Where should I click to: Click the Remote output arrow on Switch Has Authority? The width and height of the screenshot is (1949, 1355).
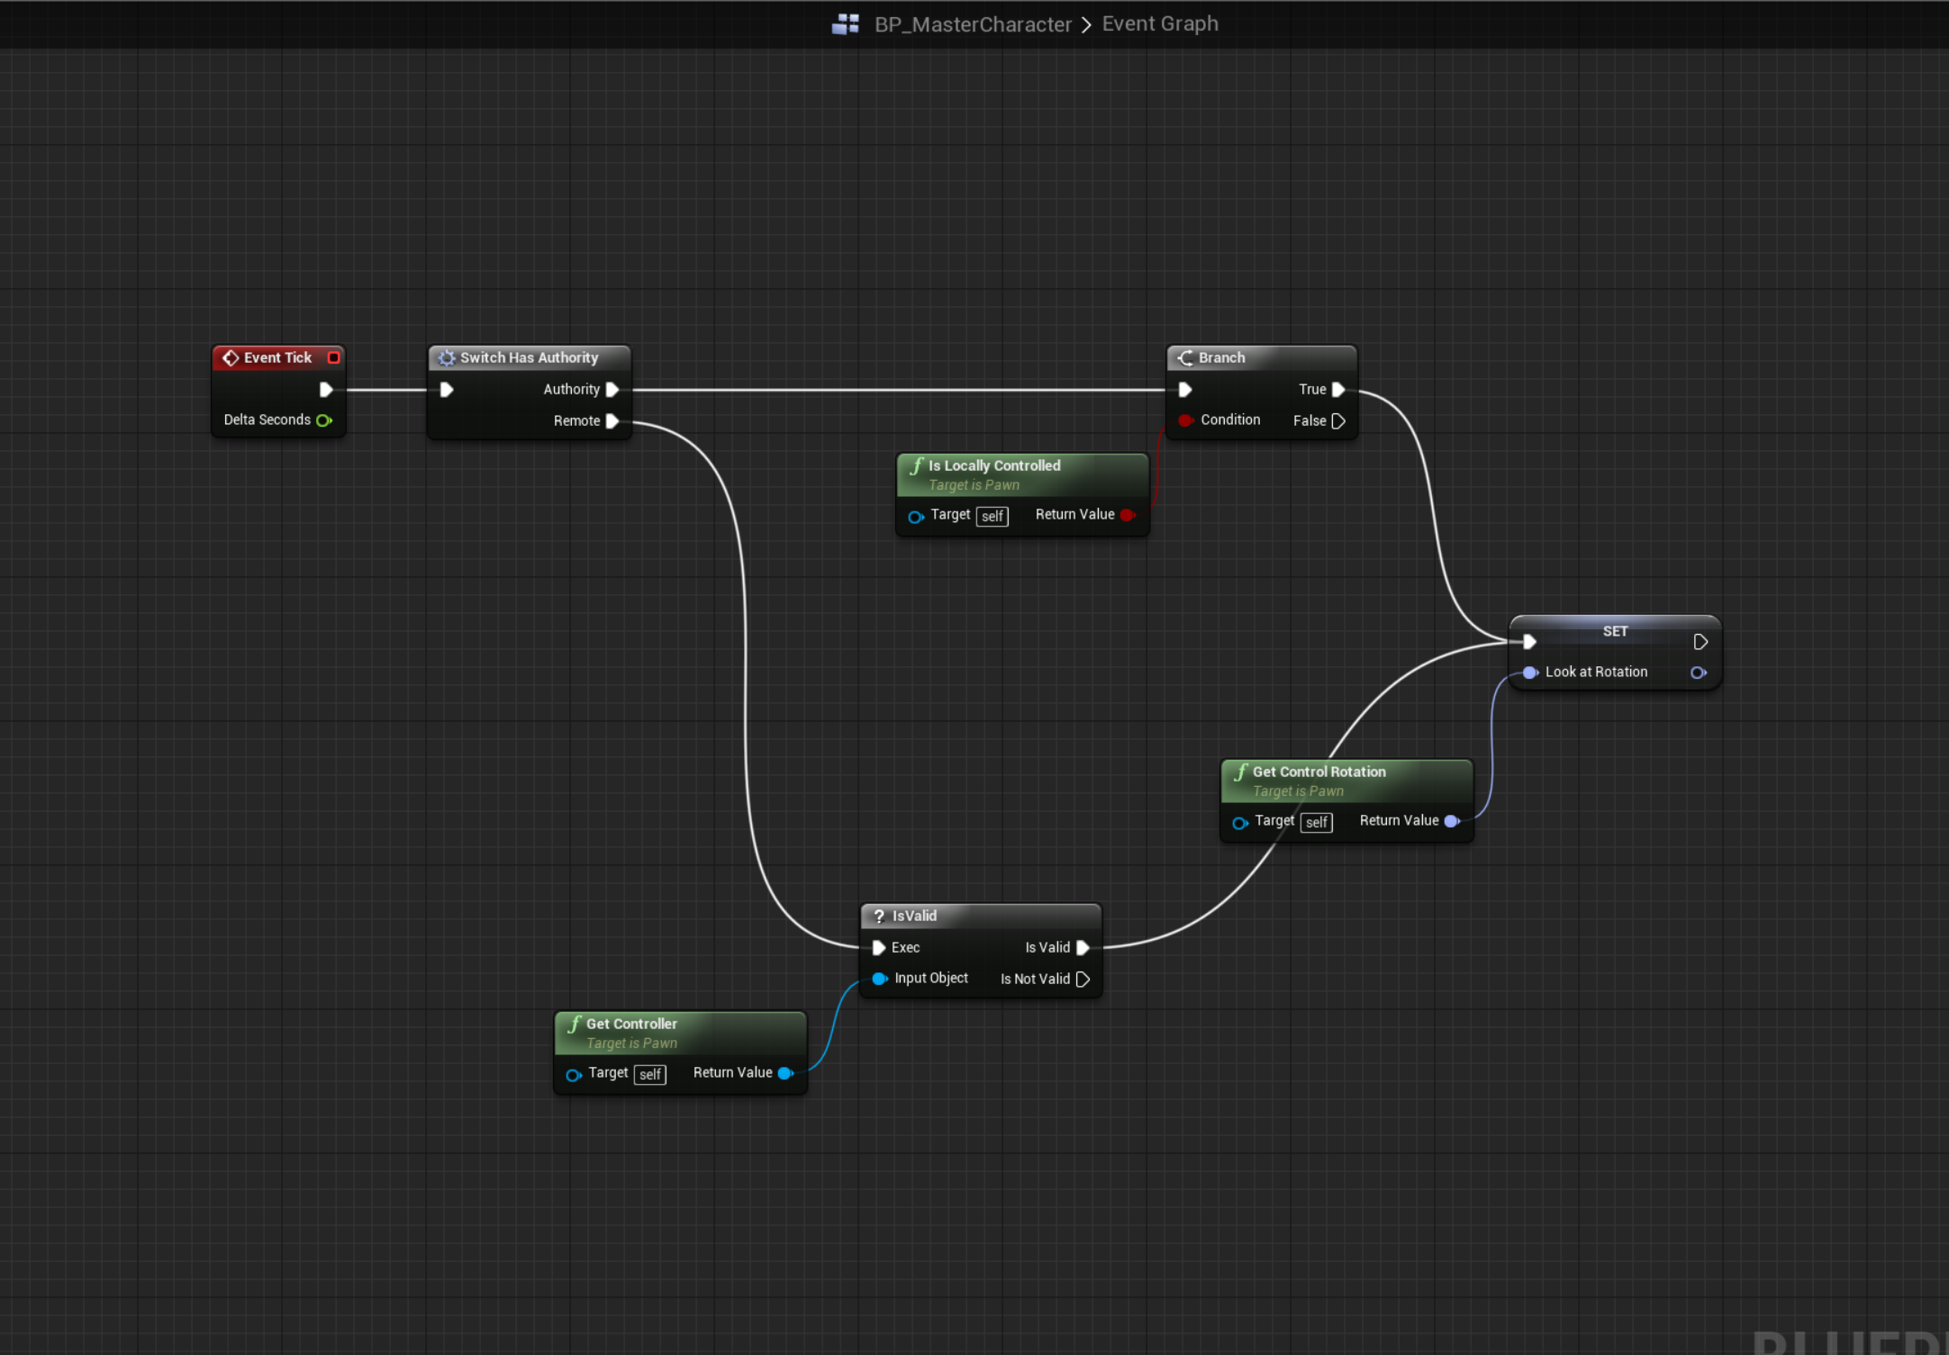pos(612,420)
